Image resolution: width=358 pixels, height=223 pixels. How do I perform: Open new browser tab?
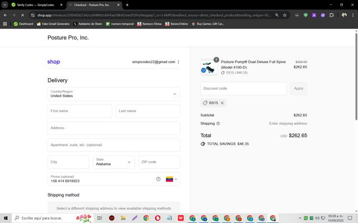point(127,5)
